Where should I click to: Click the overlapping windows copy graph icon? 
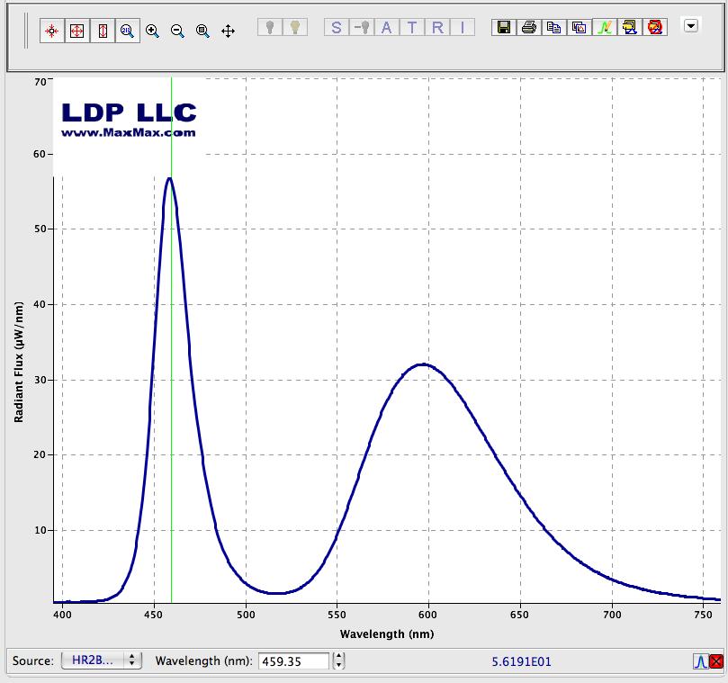[579, 27]
